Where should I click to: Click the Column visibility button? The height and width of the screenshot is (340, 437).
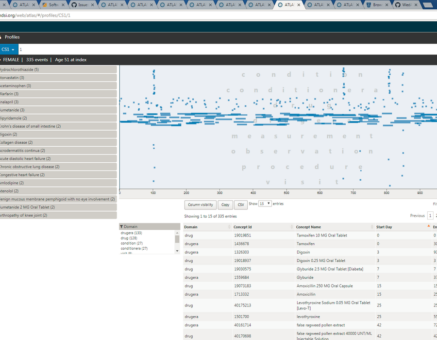pos(201,205)
